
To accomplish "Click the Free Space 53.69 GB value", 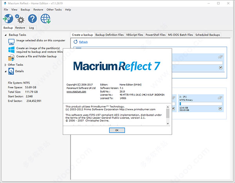I will [x=31, y=87].
